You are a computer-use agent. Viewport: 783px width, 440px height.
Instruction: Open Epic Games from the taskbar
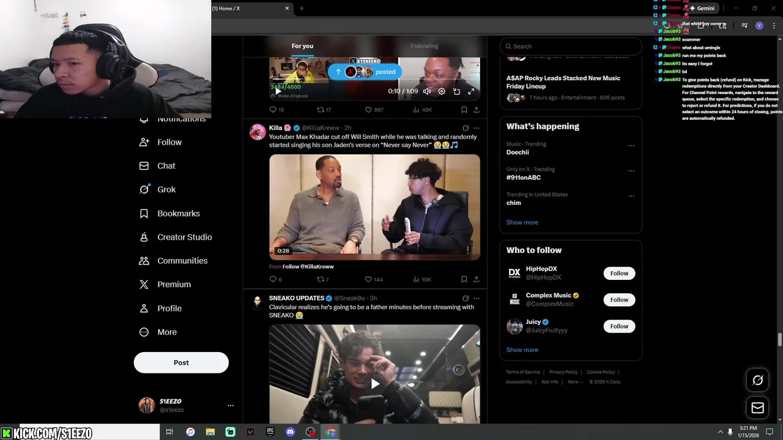click(270, 432)
